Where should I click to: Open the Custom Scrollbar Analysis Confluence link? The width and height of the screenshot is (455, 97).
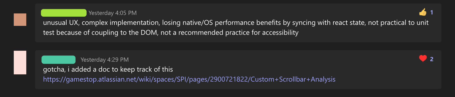(189, 79)
